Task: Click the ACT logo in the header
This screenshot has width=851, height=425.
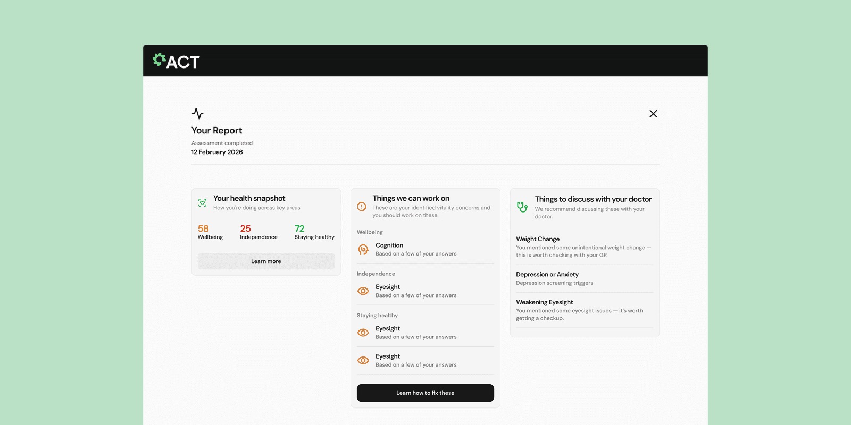Action: click(176, 61)
